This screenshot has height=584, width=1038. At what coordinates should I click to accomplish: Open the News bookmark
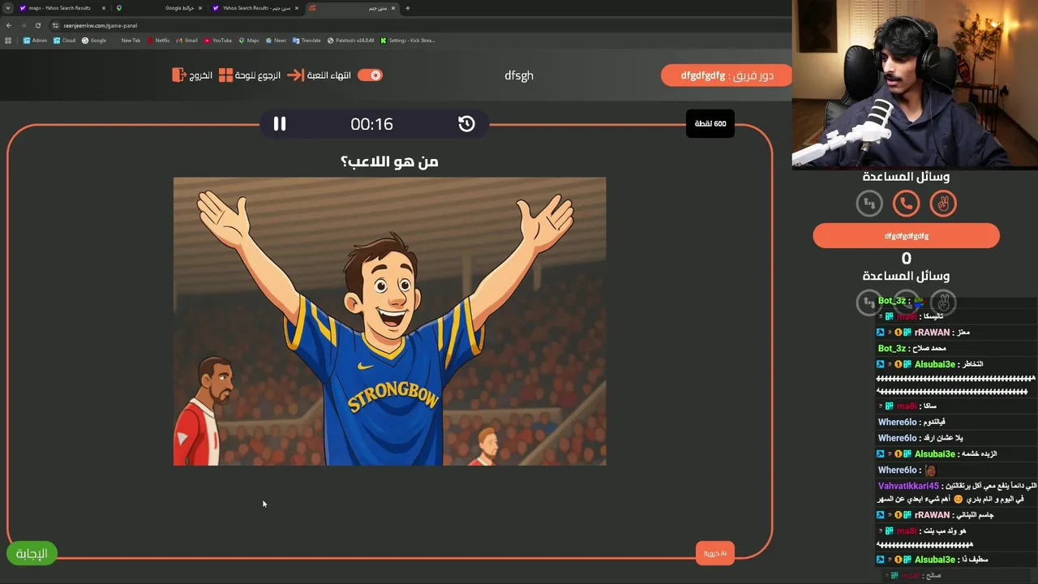[x=276, y=41]
